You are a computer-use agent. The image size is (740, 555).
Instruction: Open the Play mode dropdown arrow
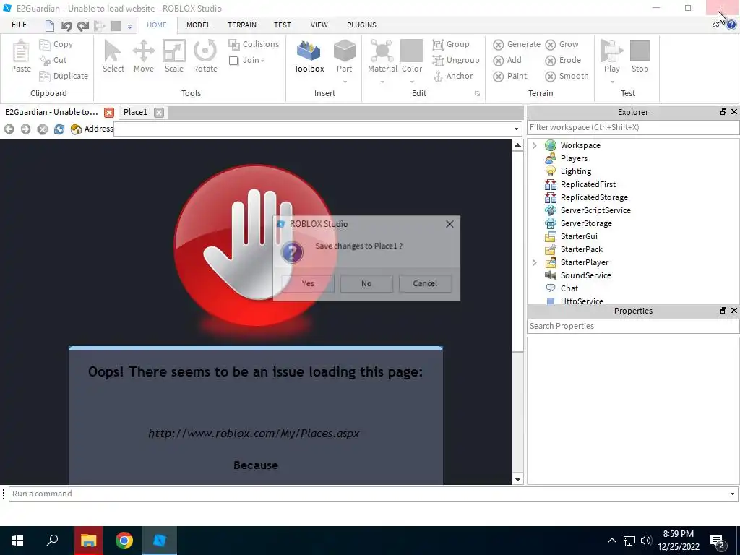611,82
